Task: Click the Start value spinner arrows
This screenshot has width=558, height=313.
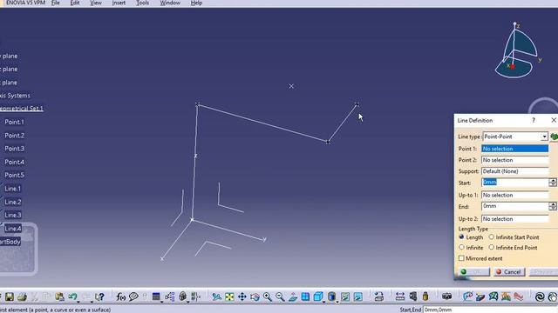Action: pyautogui.click(x=553, y=183)
